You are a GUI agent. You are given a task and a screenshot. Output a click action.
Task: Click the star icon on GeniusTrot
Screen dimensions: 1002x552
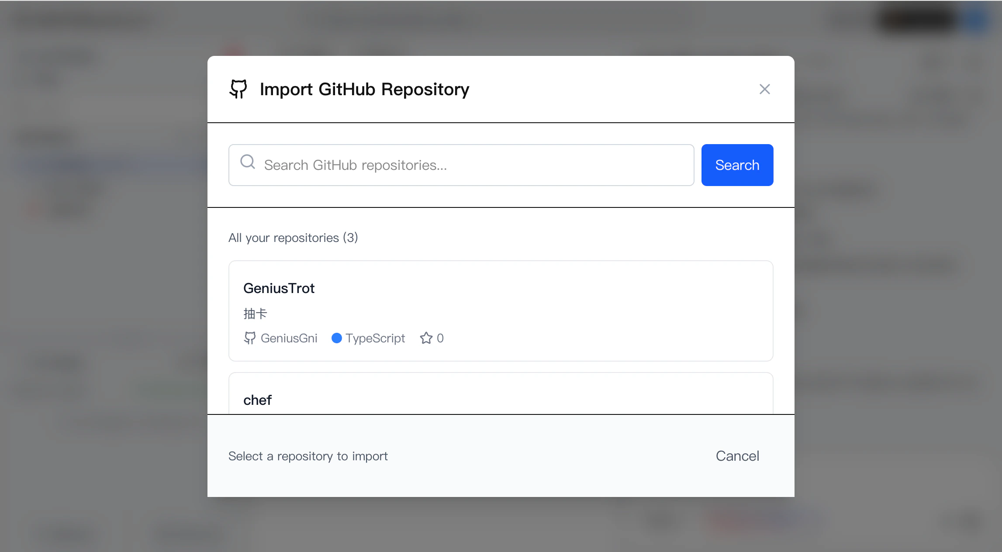click(426, 338)
